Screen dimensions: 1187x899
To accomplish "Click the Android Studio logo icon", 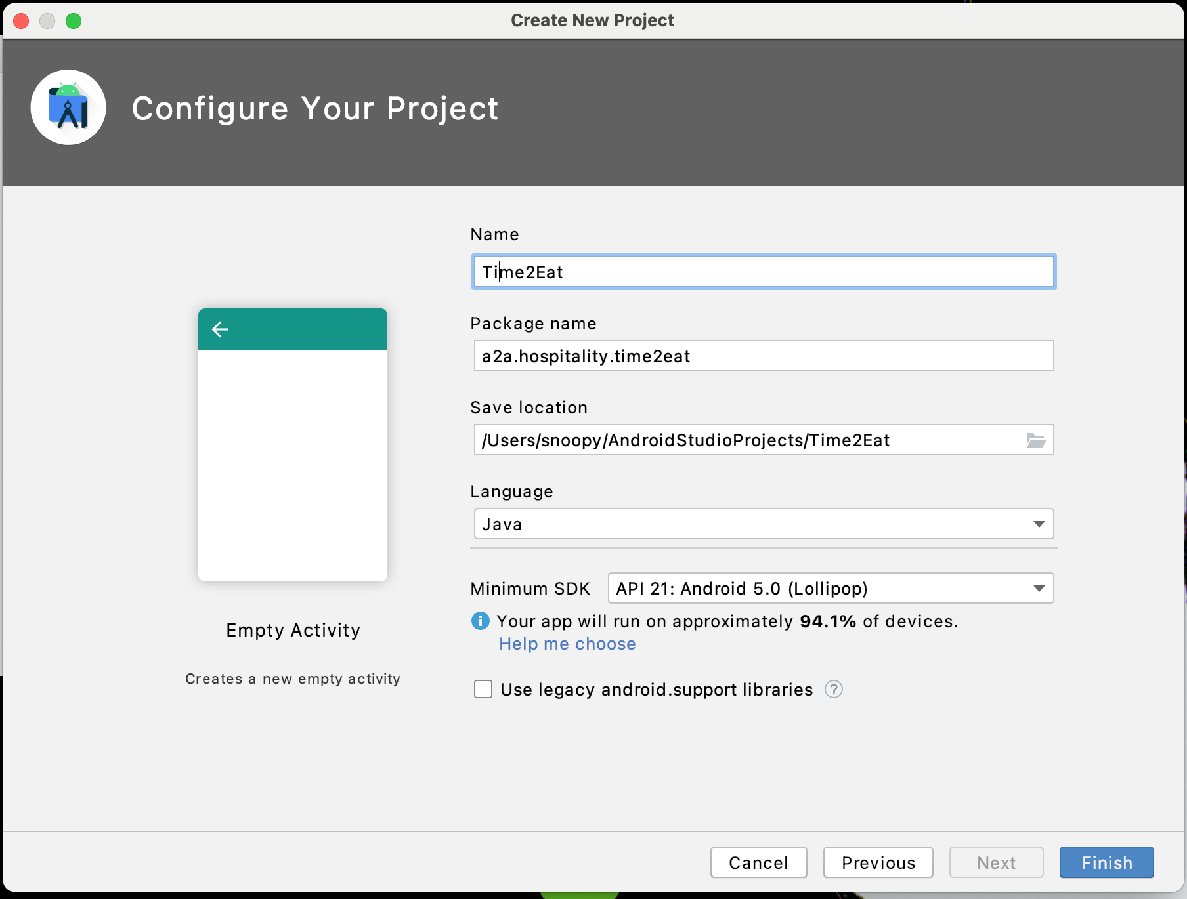I will [x=68, y=108].
